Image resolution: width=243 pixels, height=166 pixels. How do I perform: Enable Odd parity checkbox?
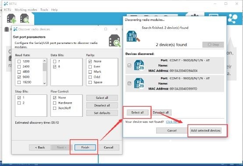(90, 77)
